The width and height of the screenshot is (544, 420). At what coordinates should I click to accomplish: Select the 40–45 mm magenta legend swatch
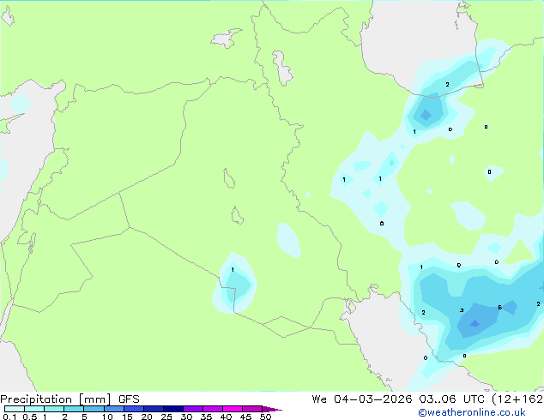tap(233, 409)
